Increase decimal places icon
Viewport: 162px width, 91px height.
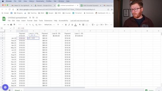point(36,25)
